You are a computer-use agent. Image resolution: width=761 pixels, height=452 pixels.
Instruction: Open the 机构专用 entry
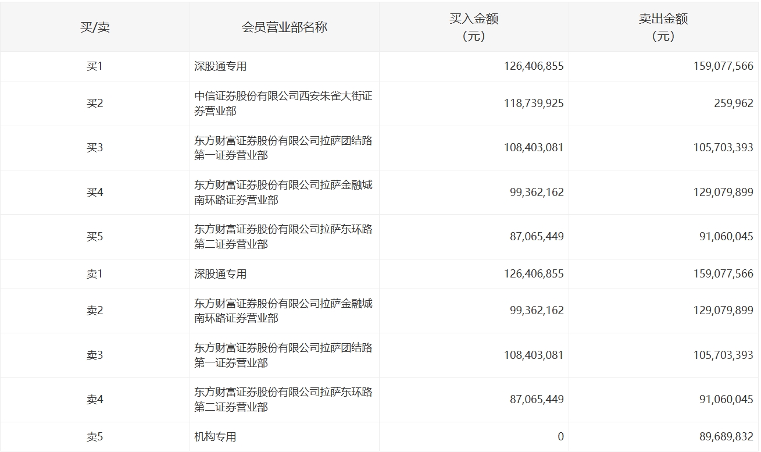tap(215, 437)
